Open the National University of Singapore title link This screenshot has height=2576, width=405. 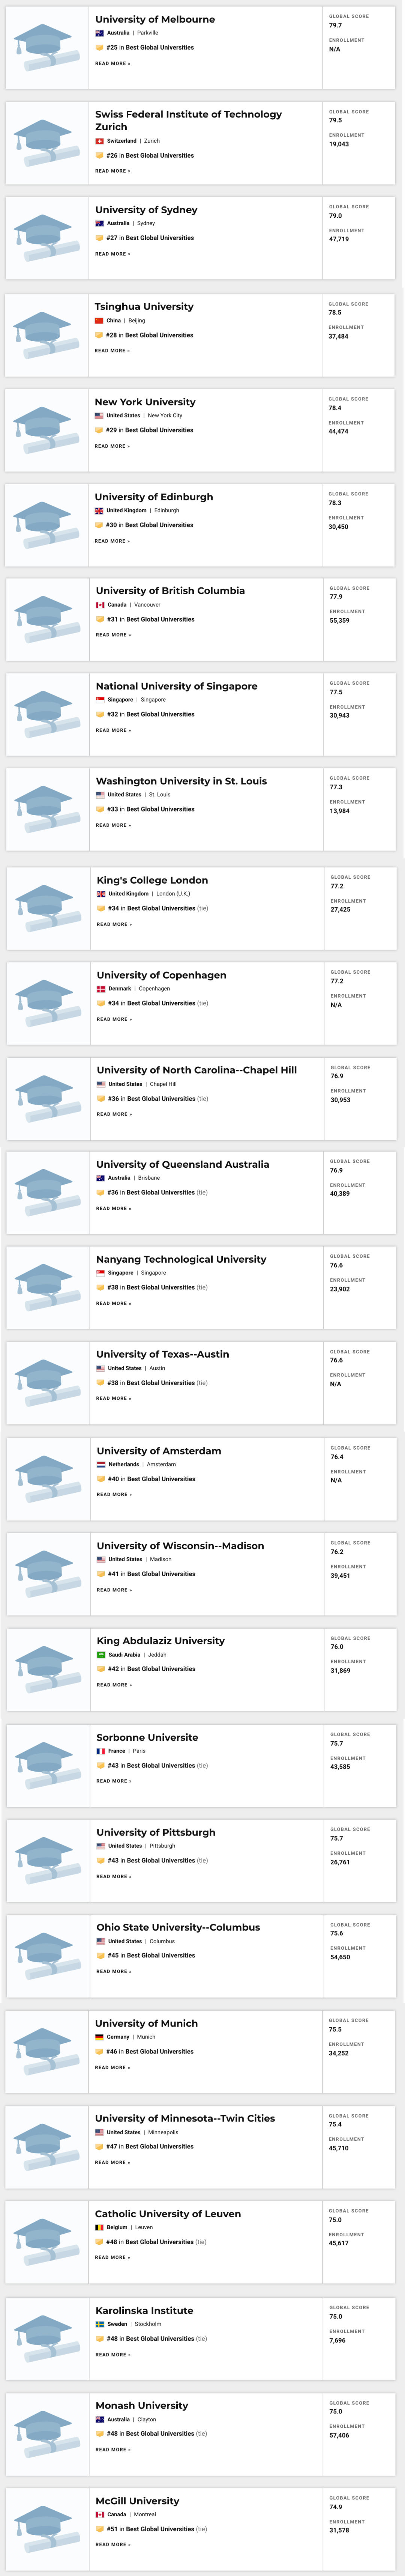tap(176, 686)
